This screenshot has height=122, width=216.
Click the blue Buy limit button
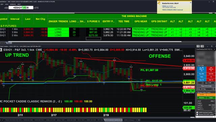coord(201,69)
